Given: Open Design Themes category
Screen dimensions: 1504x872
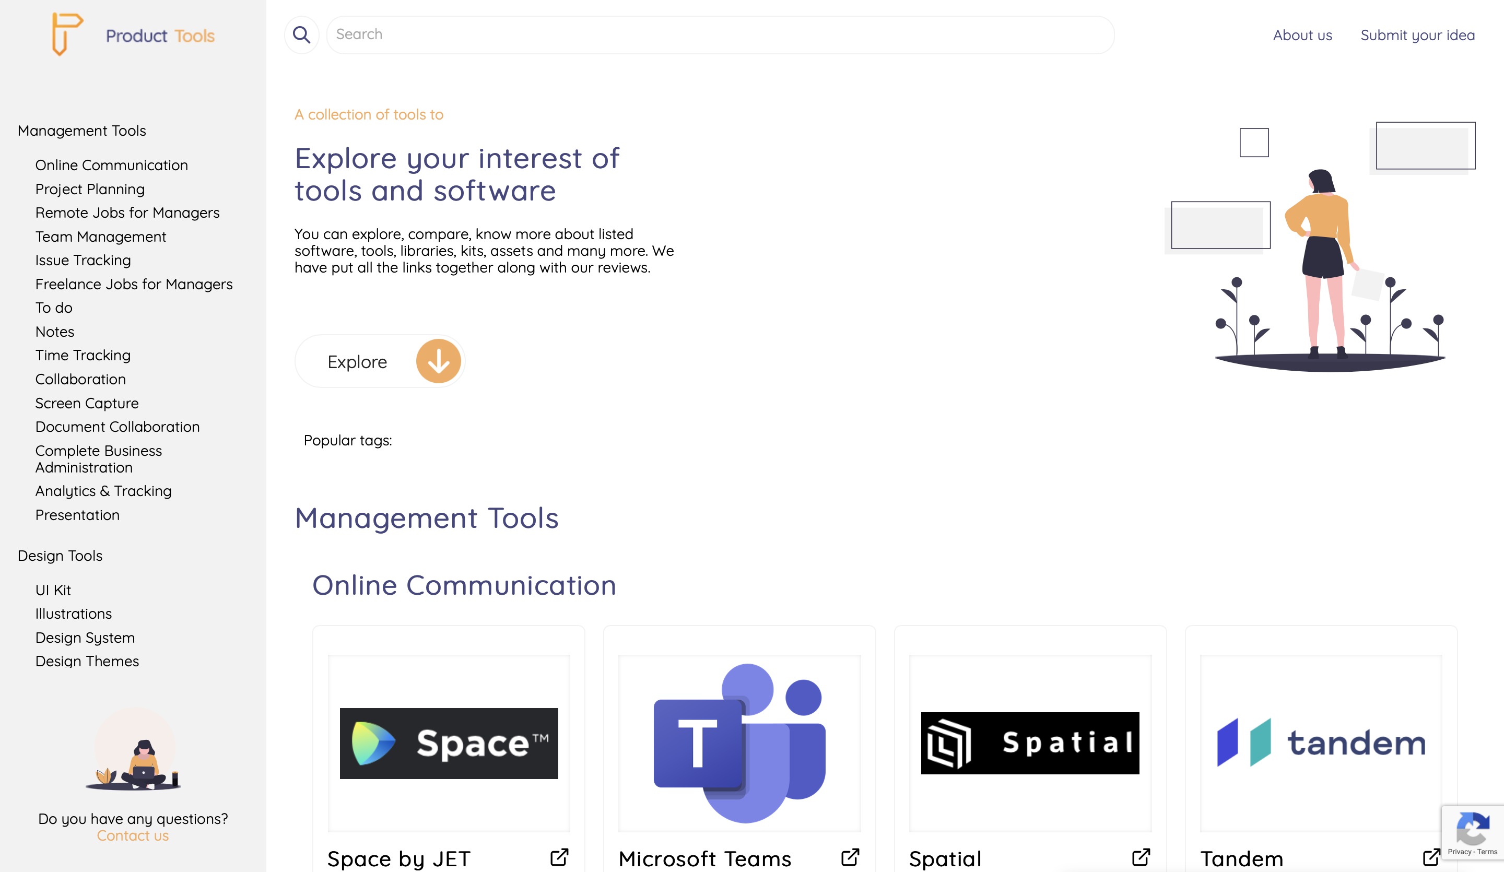Looking at the screenshot, I should coord(87,661).
